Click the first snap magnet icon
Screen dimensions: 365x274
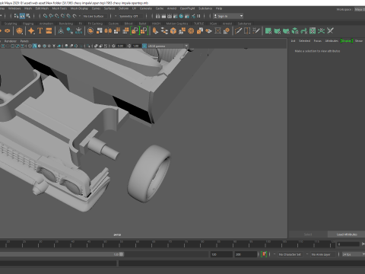pyautogui.click(x=45, y=16)
